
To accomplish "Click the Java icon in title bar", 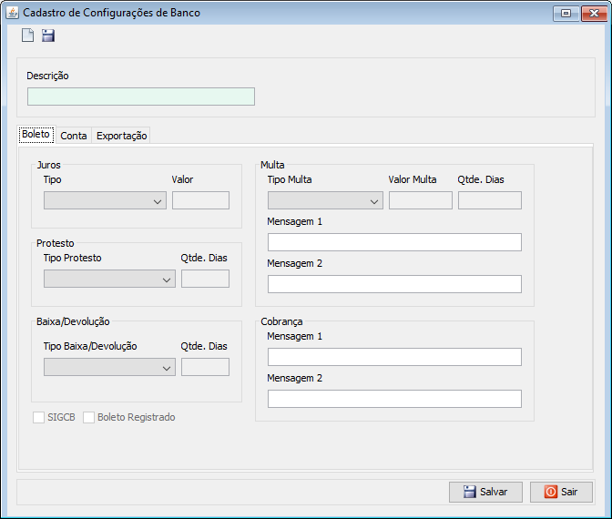I will (x=12, y=13).
